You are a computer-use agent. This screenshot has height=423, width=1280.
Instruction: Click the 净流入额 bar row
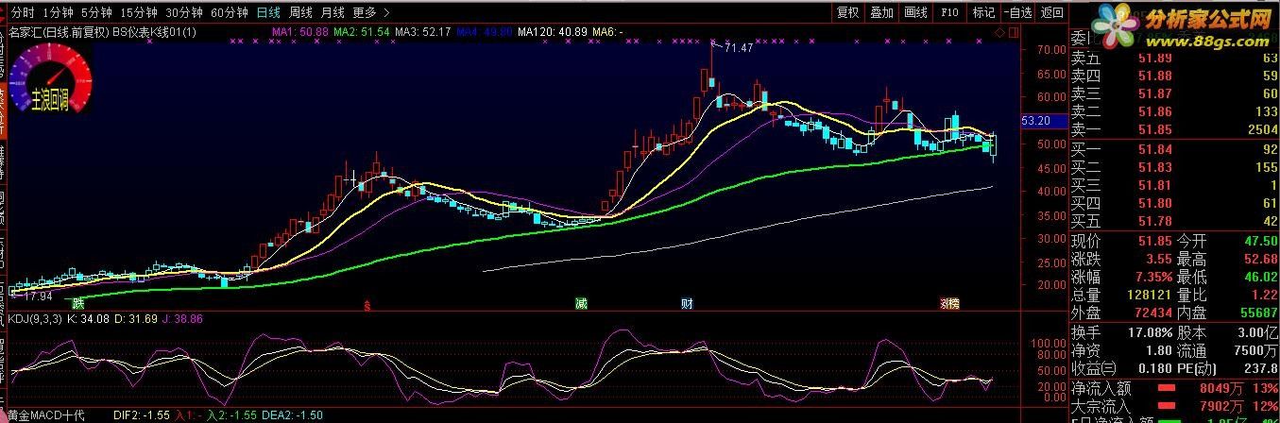1174,388
